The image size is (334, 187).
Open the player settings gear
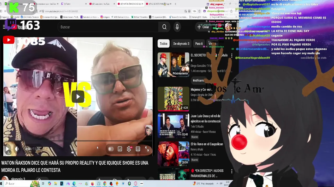click(x=129, y=149)
